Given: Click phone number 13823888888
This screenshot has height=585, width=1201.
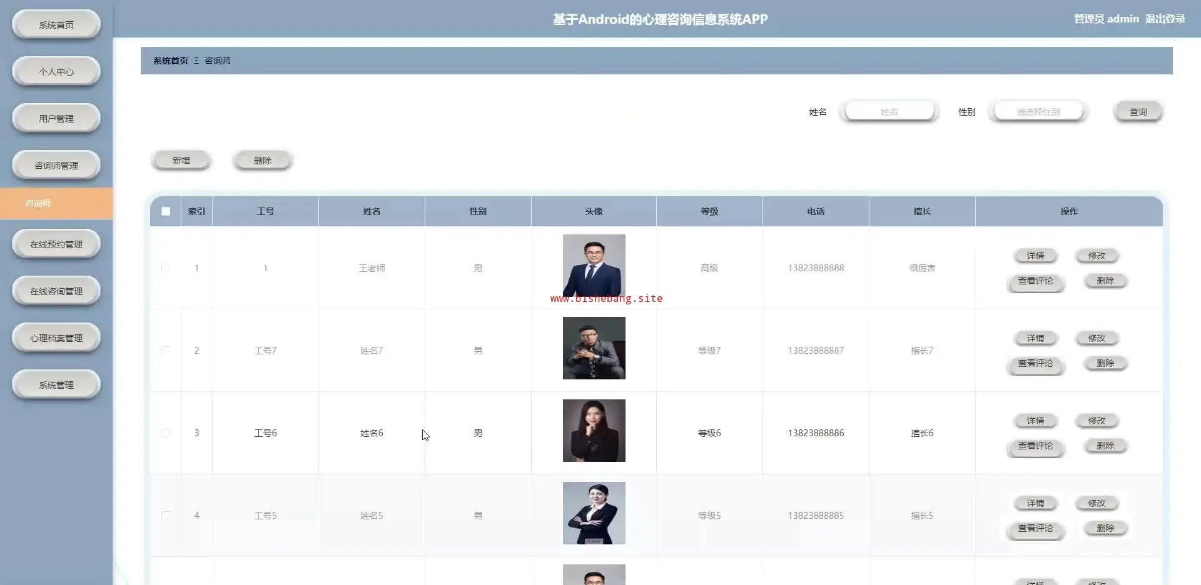Looking at the screenshot, I should (816, 268).
